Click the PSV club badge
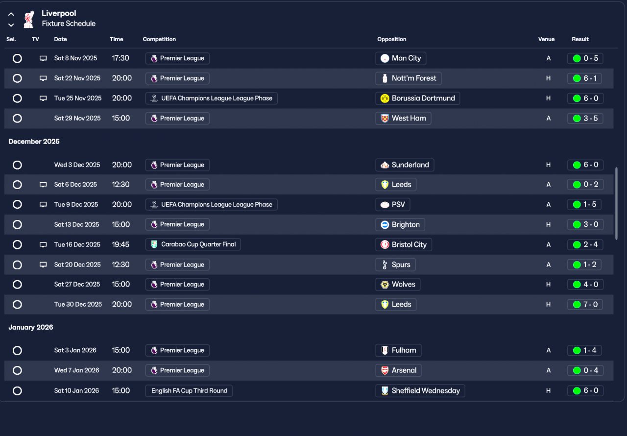627x436 pixels. coord(385,205)
